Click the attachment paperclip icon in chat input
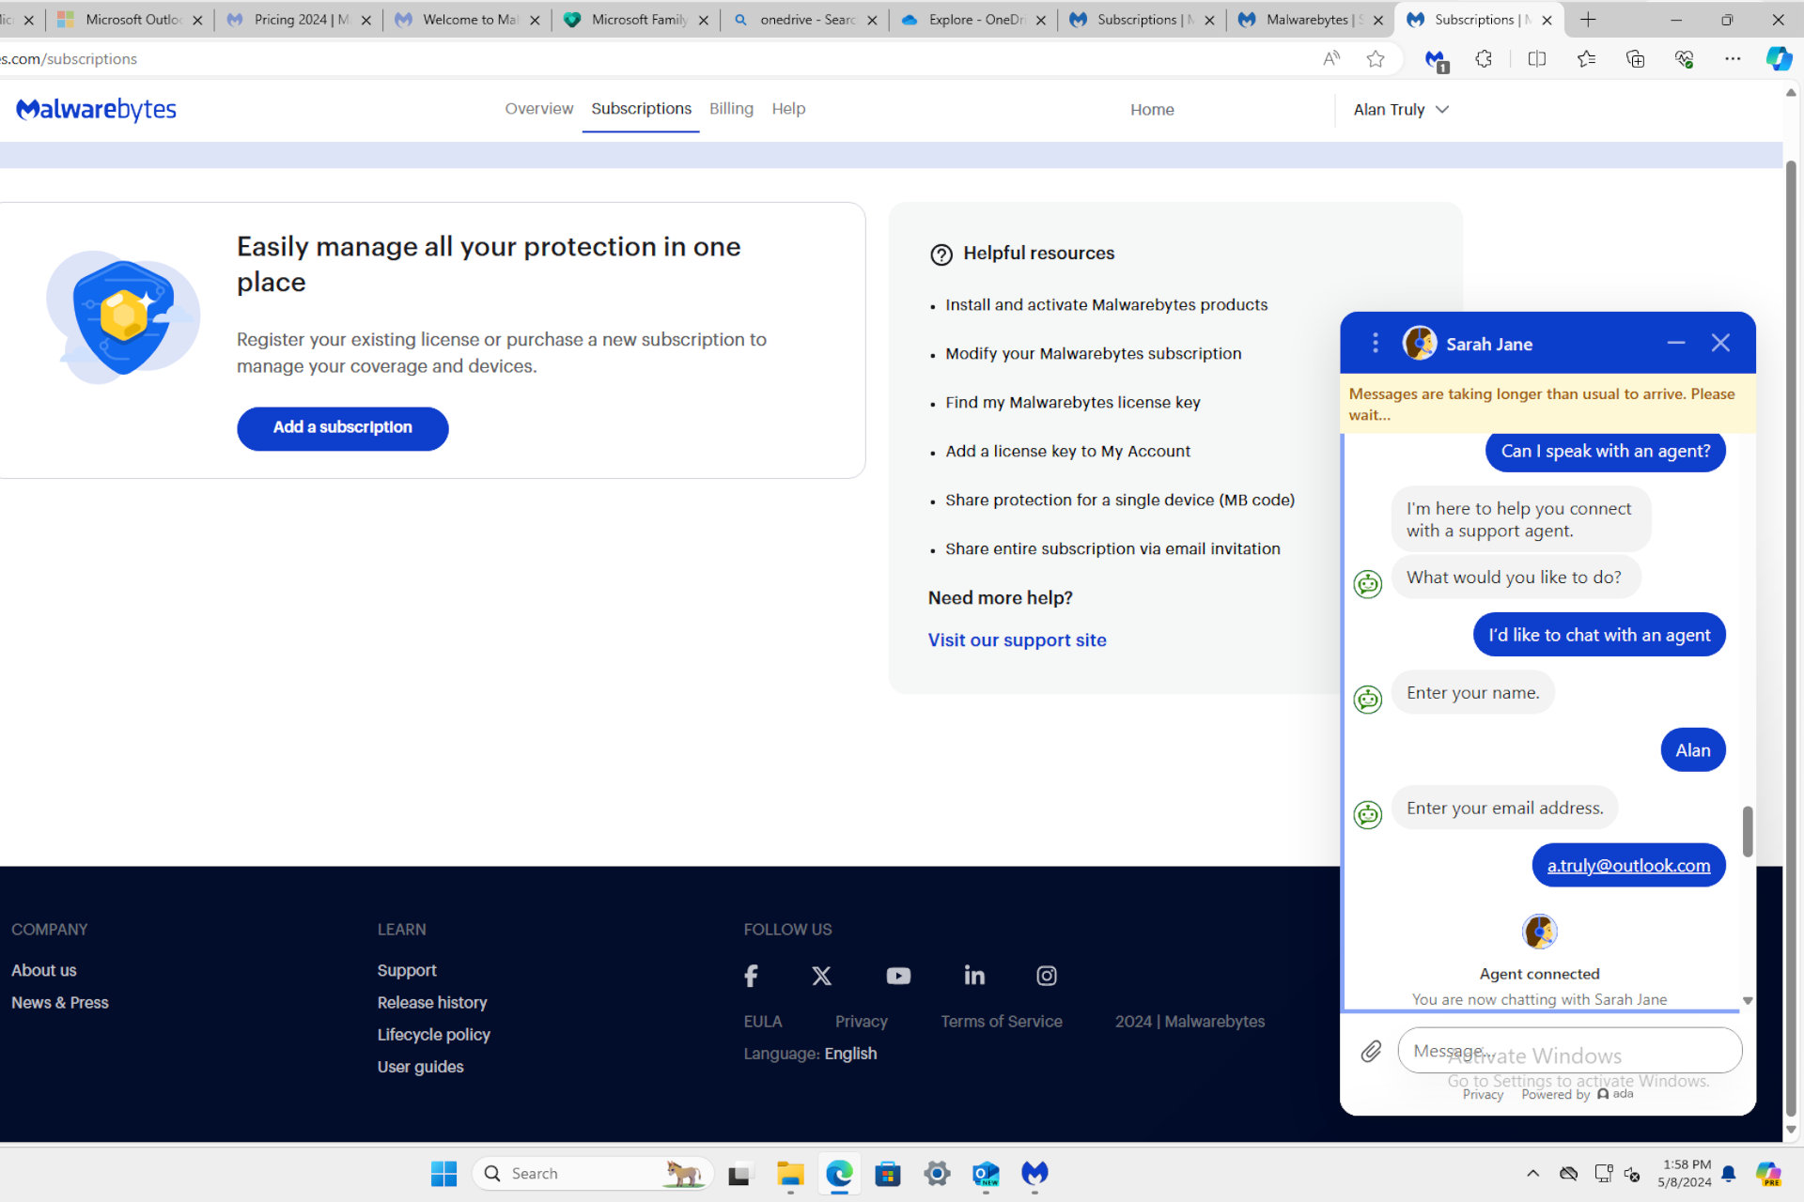 click(1372, 1052)
